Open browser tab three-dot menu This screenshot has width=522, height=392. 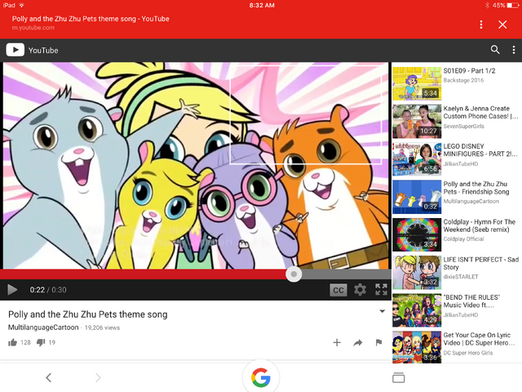point(481,24)
